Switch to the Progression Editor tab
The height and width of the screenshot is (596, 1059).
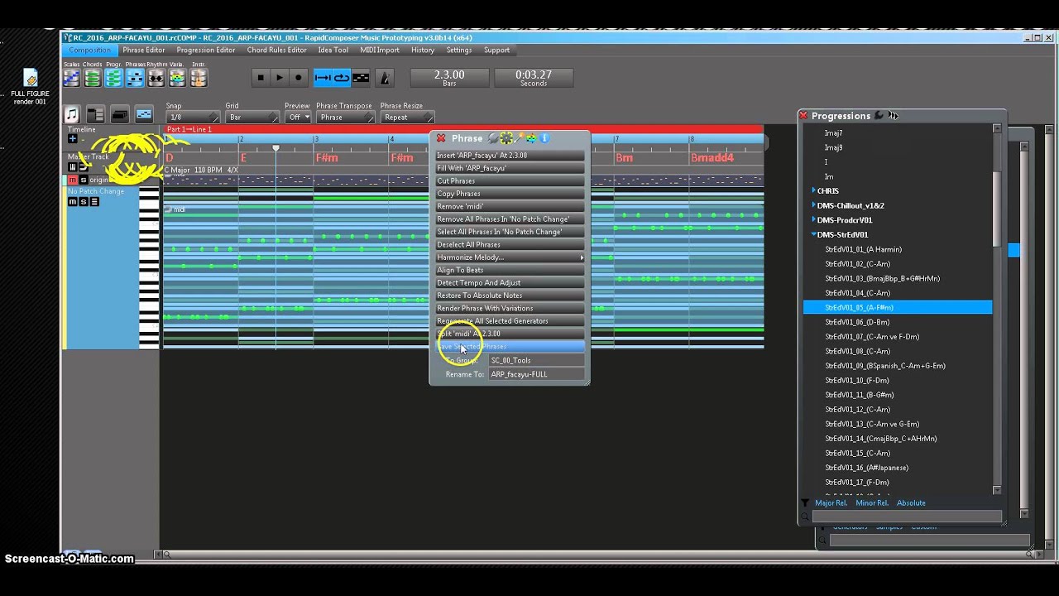pyautogui.click(x=206, y=50)
